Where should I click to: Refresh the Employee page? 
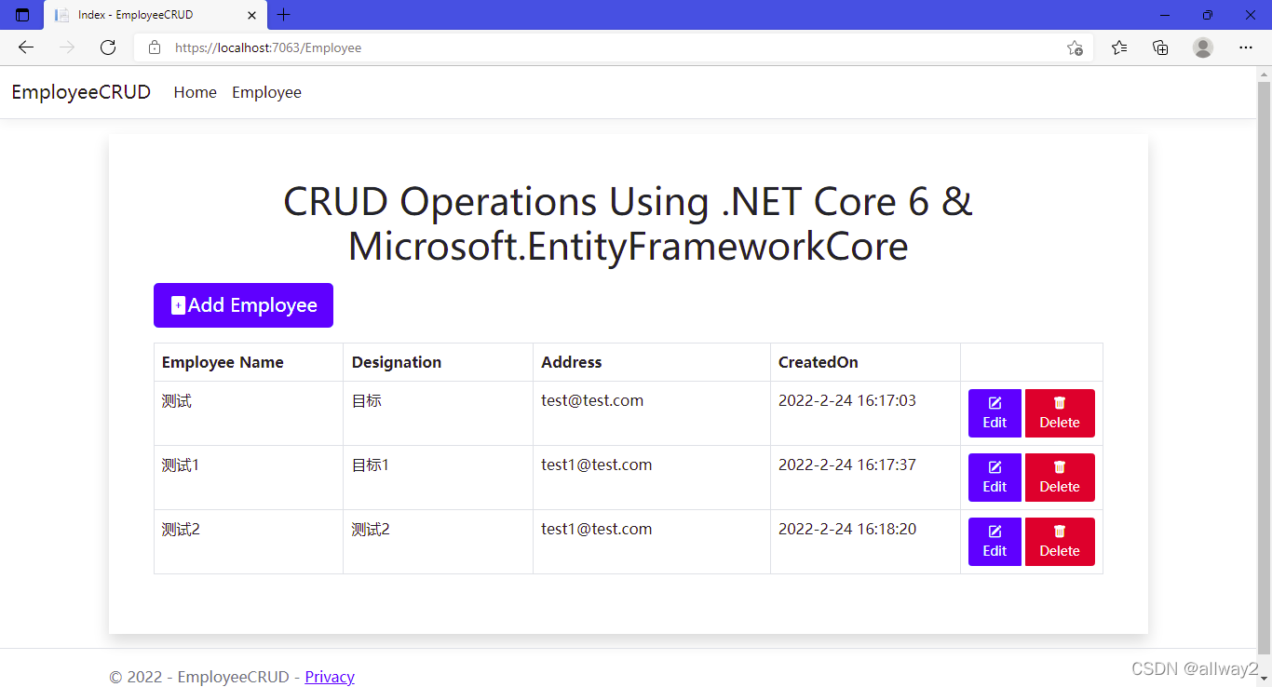(x=108, y=47)
